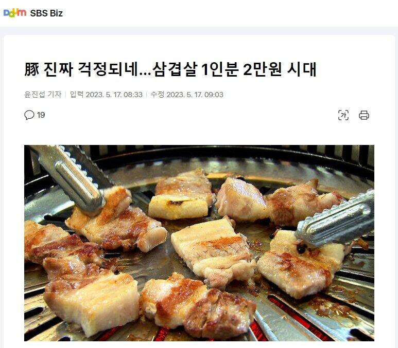Click the headline about 삼겹살 1인분 2만원 시대
The height and width of the screenshot is (348, 398).
click(170, 69)
